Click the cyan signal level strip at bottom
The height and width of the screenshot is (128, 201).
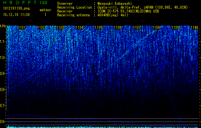click(103, 127)
